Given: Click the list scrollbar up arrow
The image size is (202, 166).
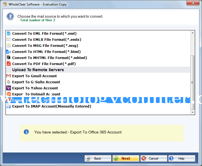Looking at the screenshot, I should point(193,33).
